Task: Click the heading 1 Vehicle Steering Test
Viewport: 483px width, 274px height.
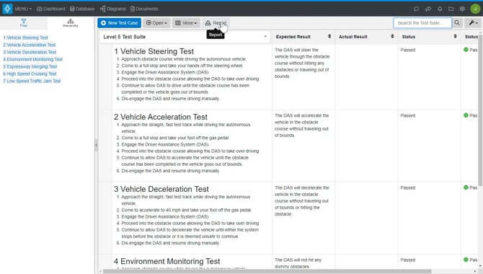Action: (154, 51)
